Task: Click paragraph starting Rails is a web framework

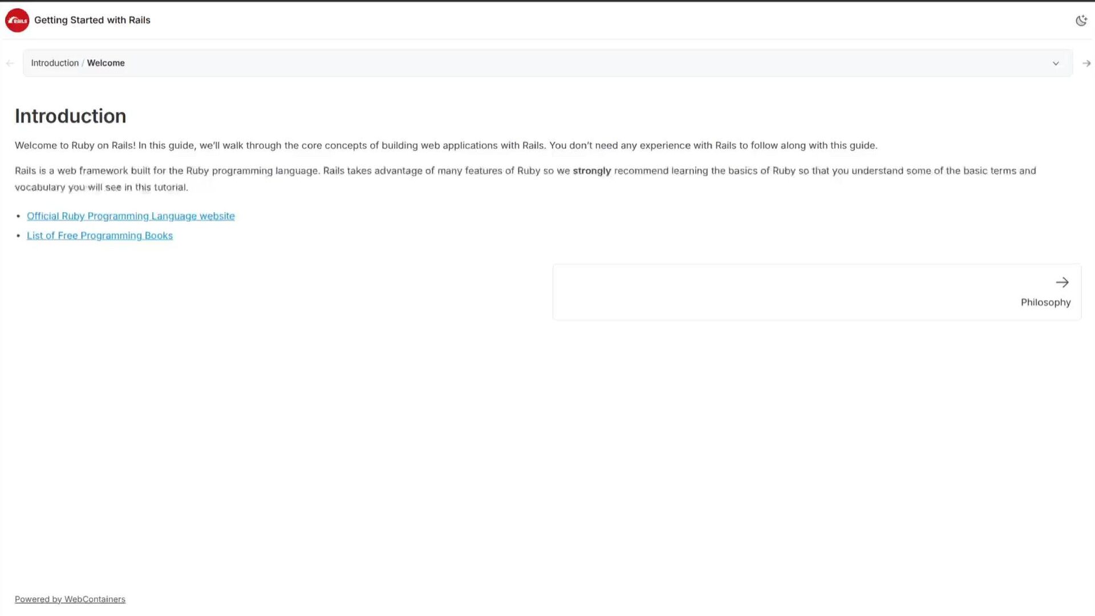Action: tap(285, 171)
